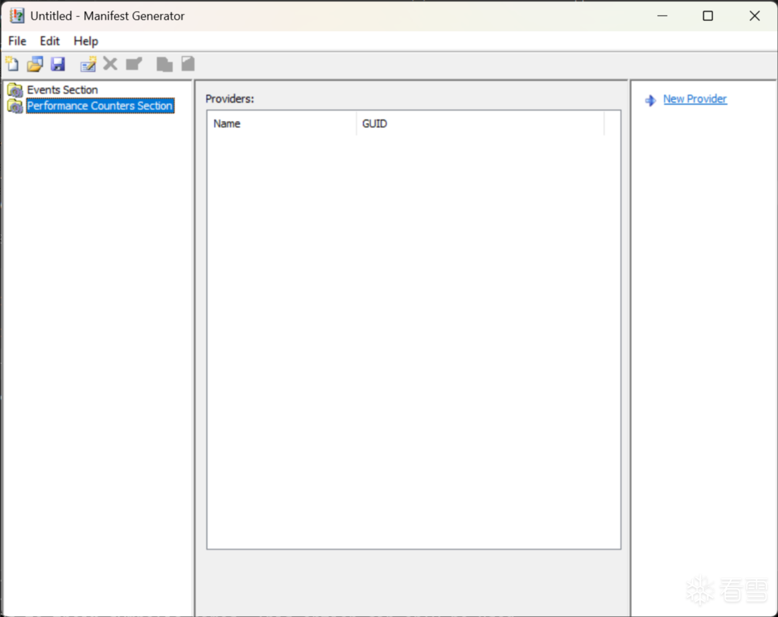
Task: Click the New document toolbar icon
Action: click(12, 64)
